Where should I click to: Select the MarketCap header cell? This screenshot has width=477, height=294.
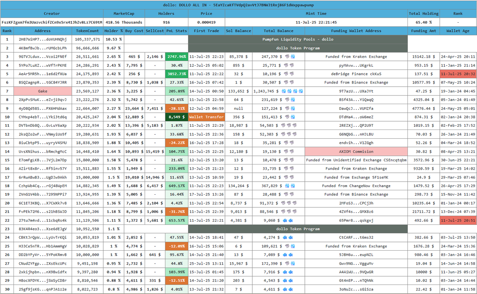tap(124, 14)
